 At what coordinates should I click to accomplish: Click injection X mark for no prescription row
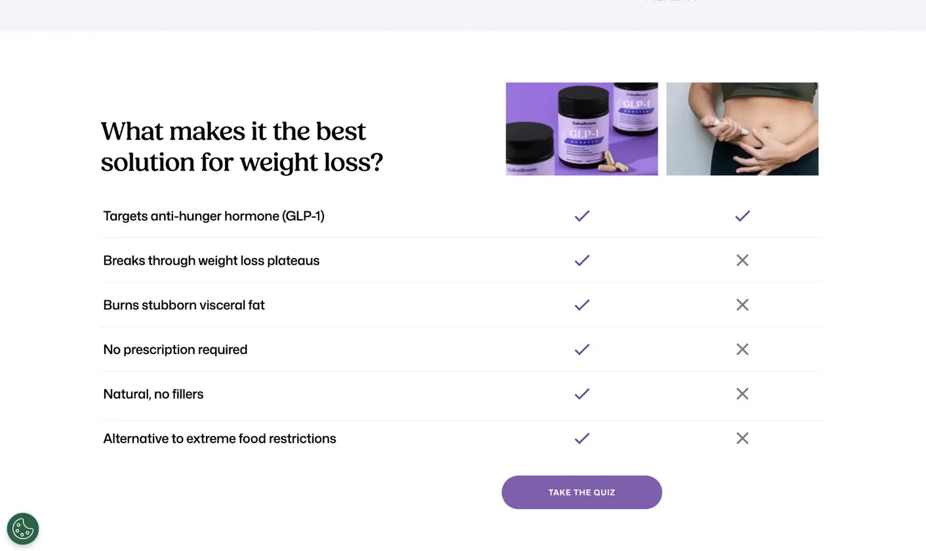coord(742,350)
